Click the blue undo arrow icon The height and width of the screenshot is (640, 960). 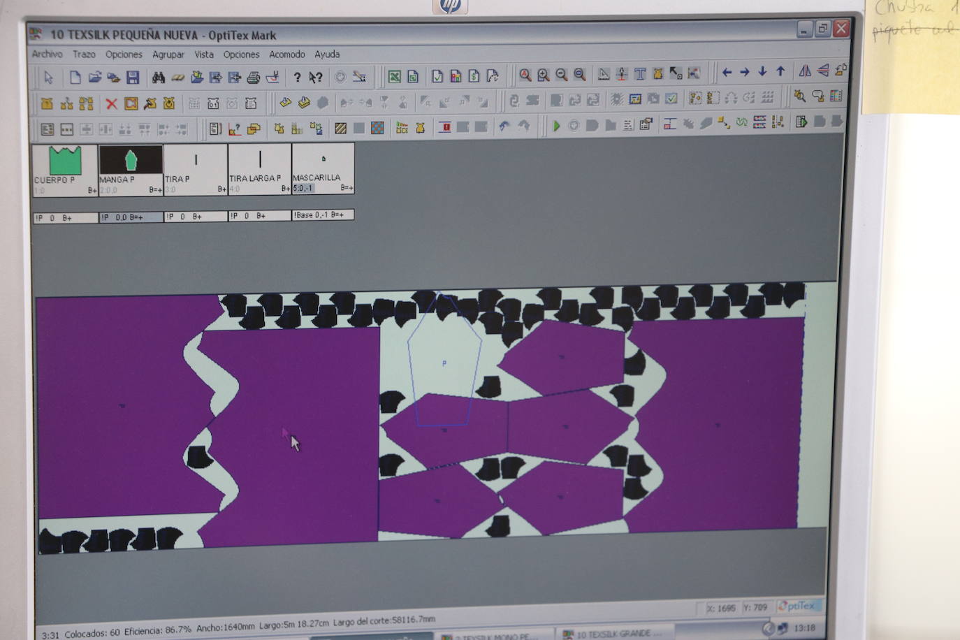click(504, 126)
